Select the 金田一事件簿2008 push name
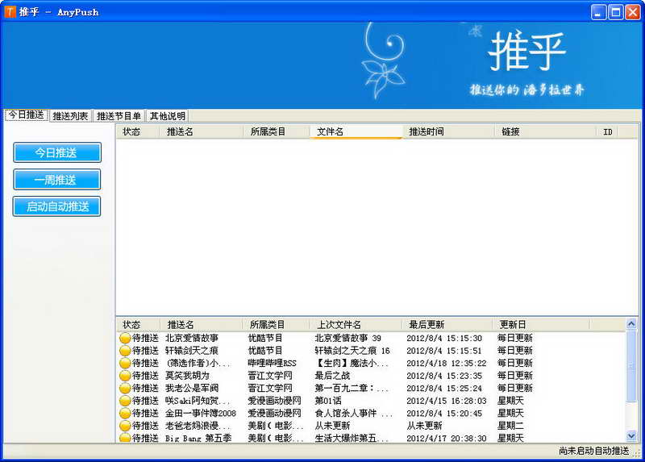This screenshot has height=462, width=645. click(x=201, y=413)
